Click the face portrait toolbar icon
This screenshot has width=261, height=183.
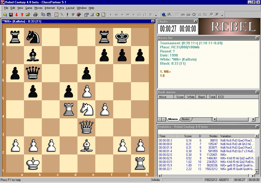coord(98,15)
